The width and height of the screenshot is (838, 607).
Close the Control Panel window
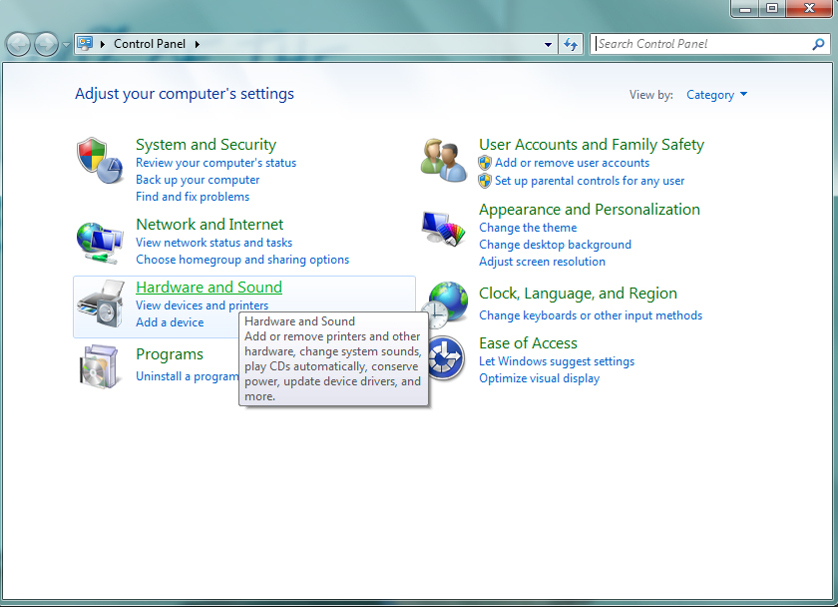(x=809, y=9)
